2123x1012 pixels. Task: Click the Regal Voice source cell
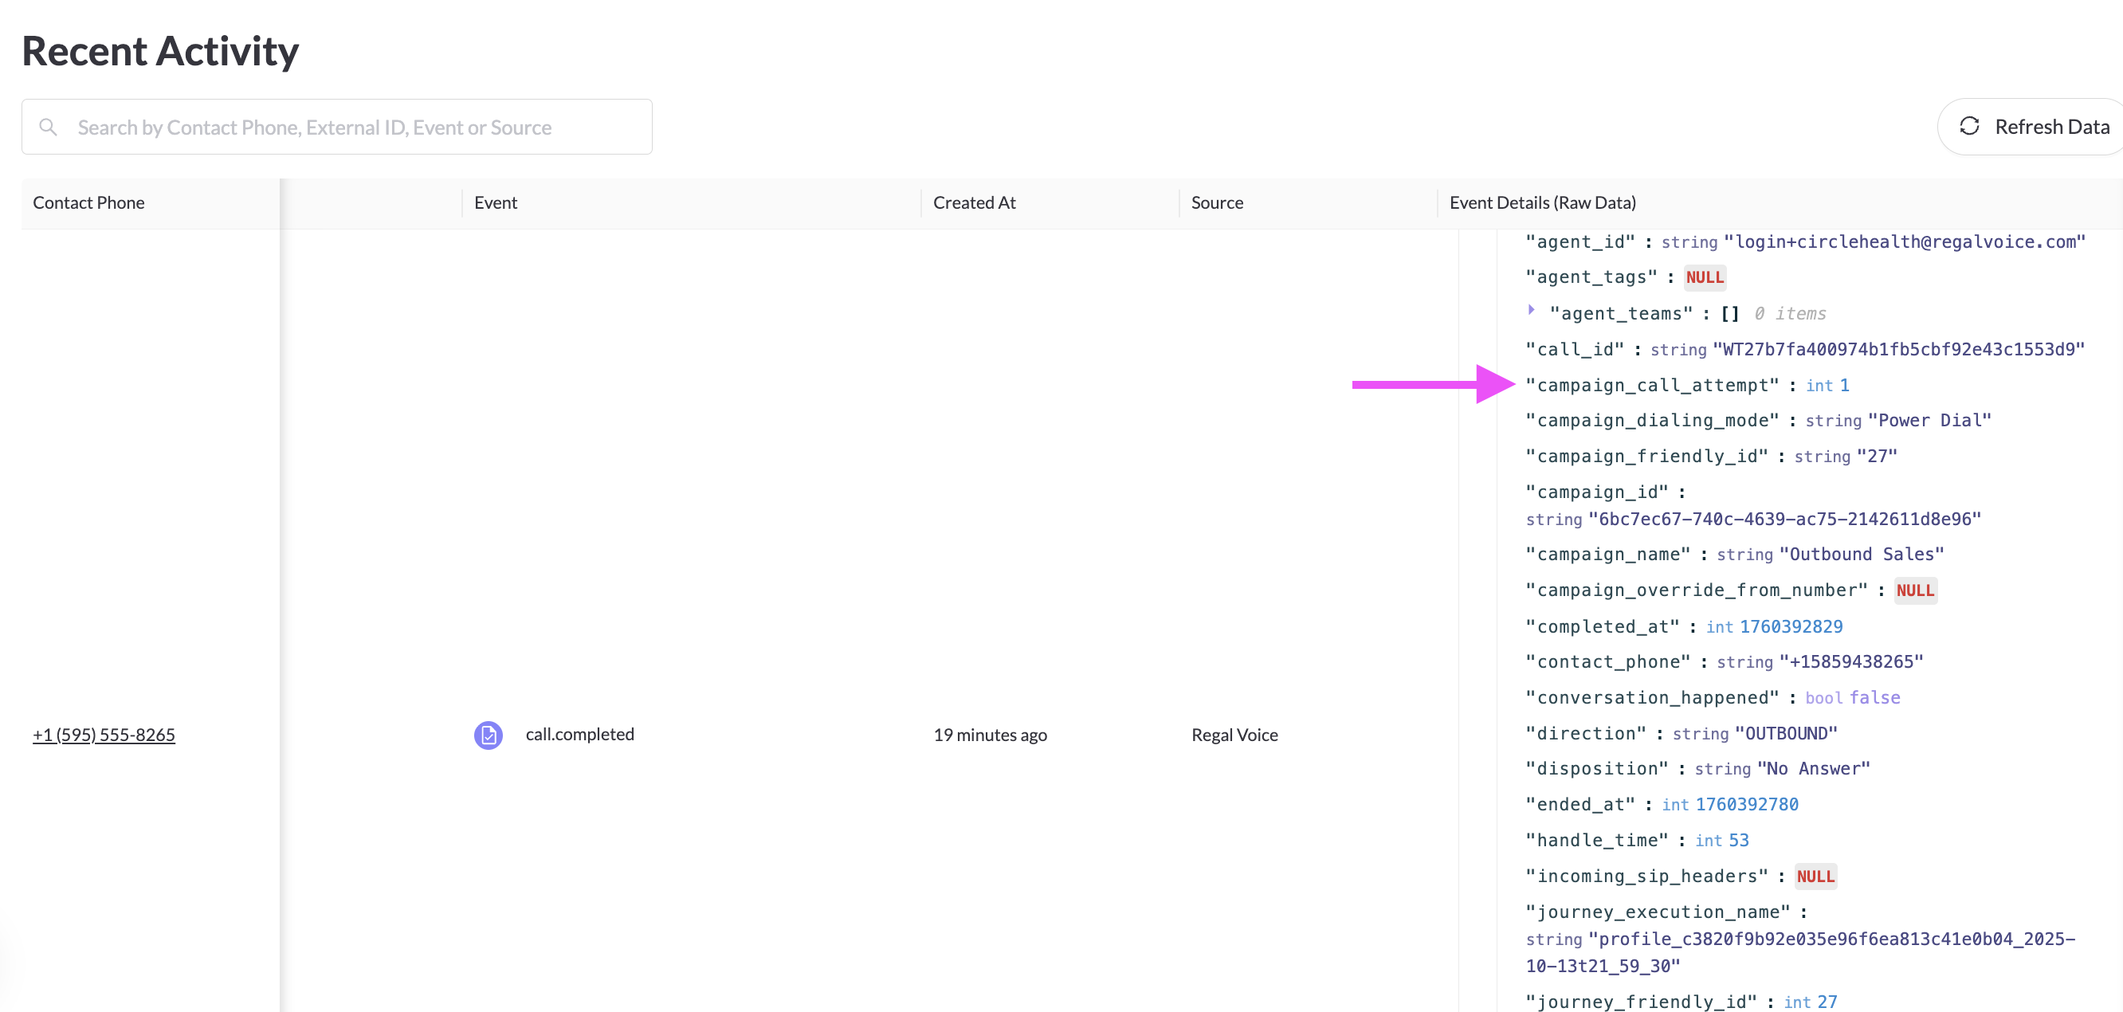[x=1234, y=735]
